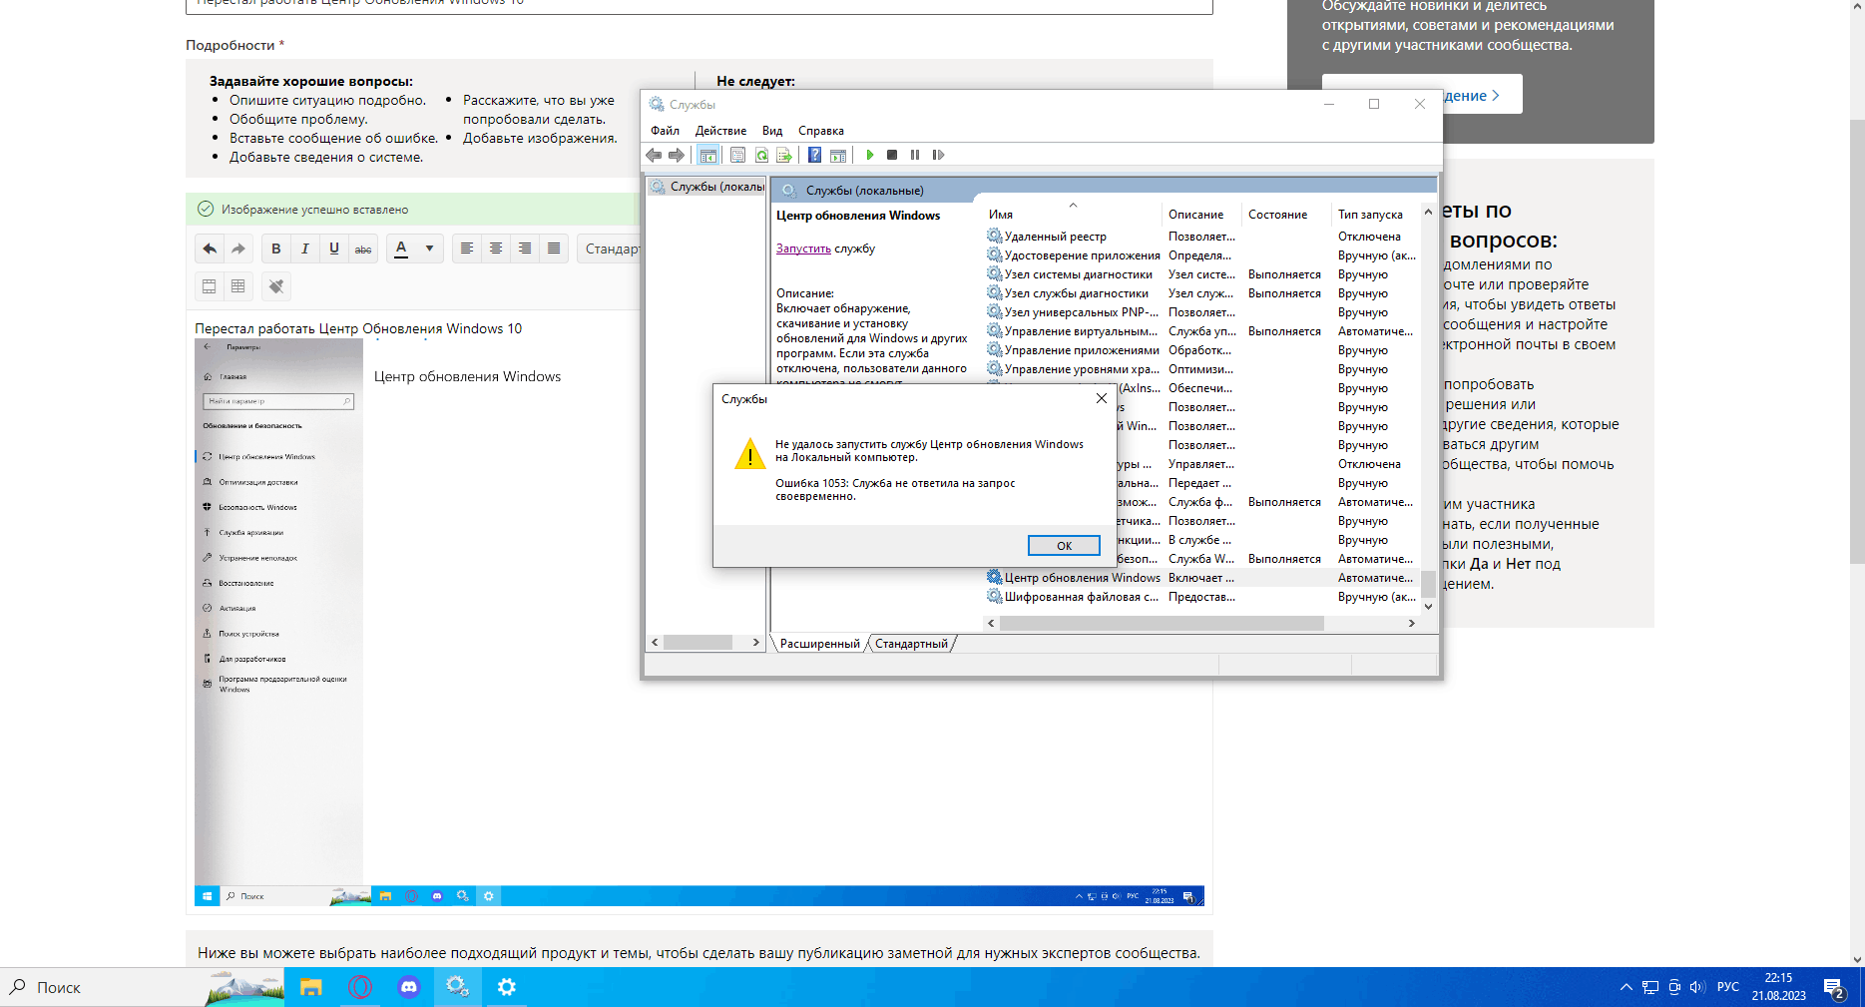The image size is (1865, 1007).
Task: Align text left in the post editor
Action: [466, 249]
